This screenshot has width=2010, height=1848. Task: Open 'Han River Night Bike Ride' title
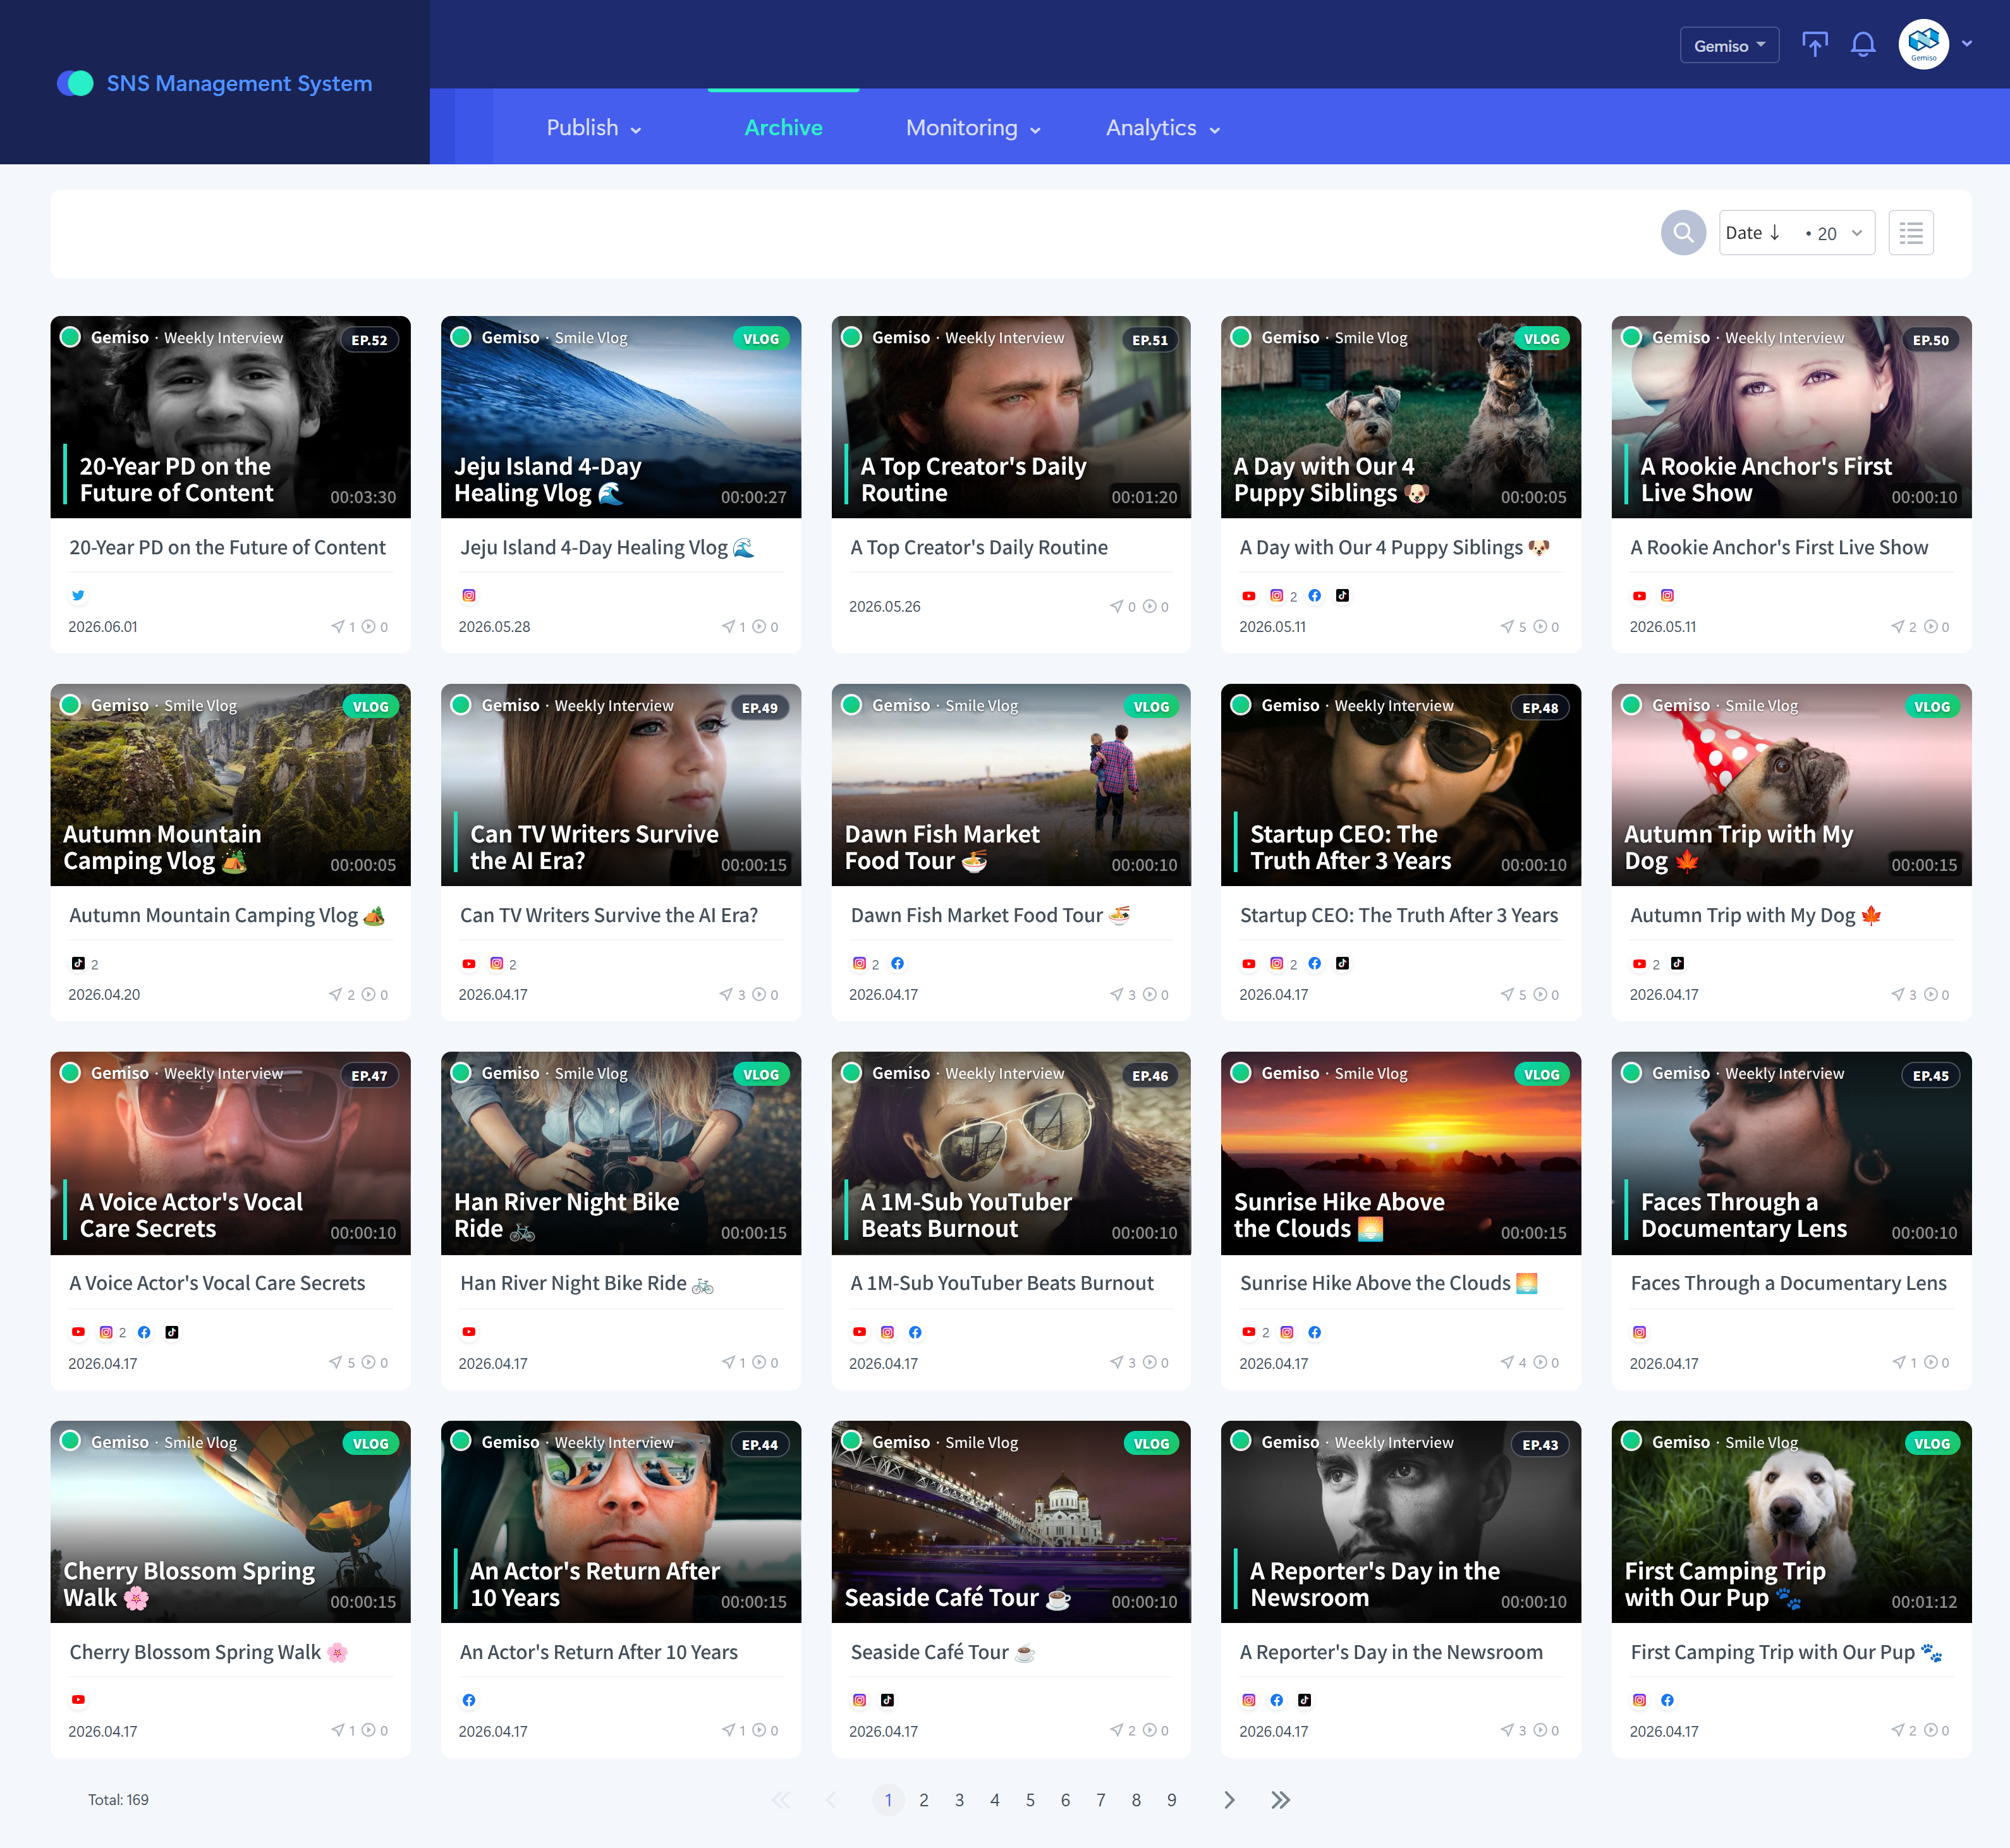pyautogui.click(x=587, y=1284)
